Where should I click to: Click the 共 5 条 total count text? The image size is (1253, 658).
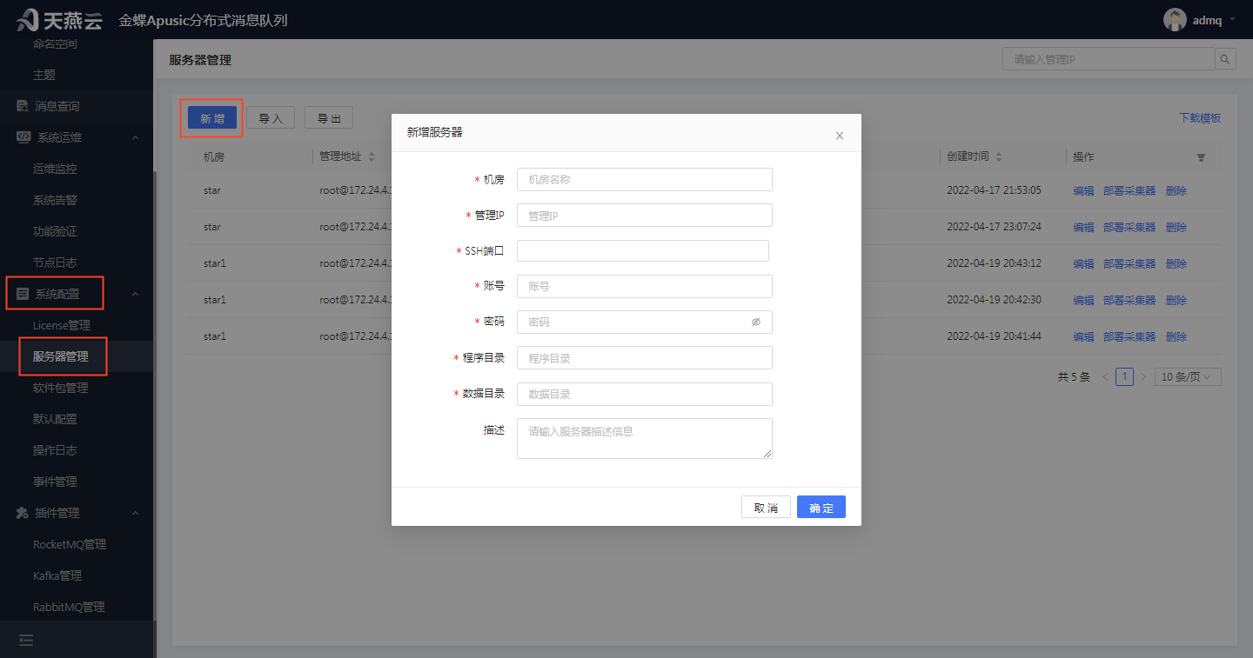(1074, 377)
